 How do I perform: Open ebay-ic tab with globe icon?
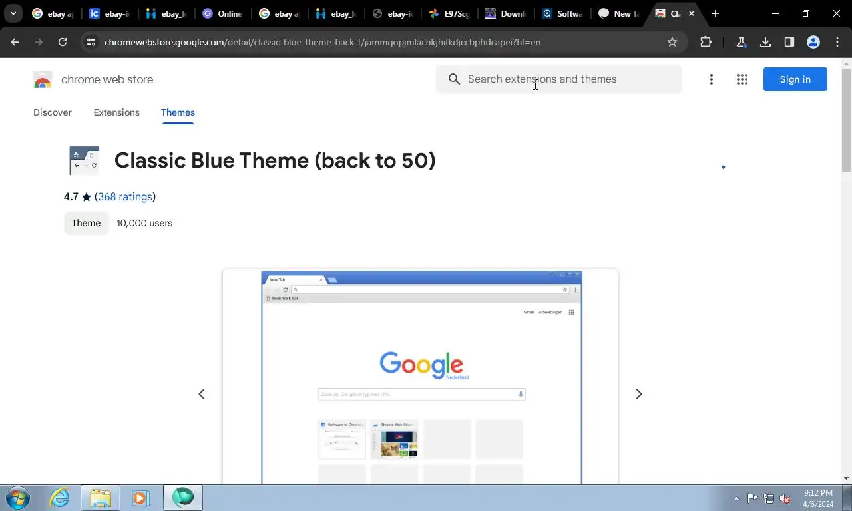pos(393,13)
